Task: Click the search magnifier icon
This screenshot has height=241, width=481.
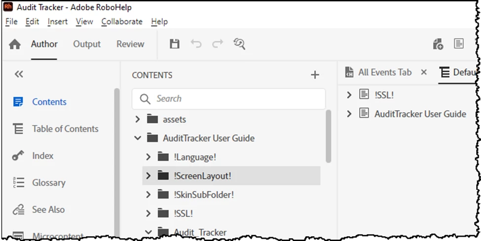Action: tap(145, 99)
